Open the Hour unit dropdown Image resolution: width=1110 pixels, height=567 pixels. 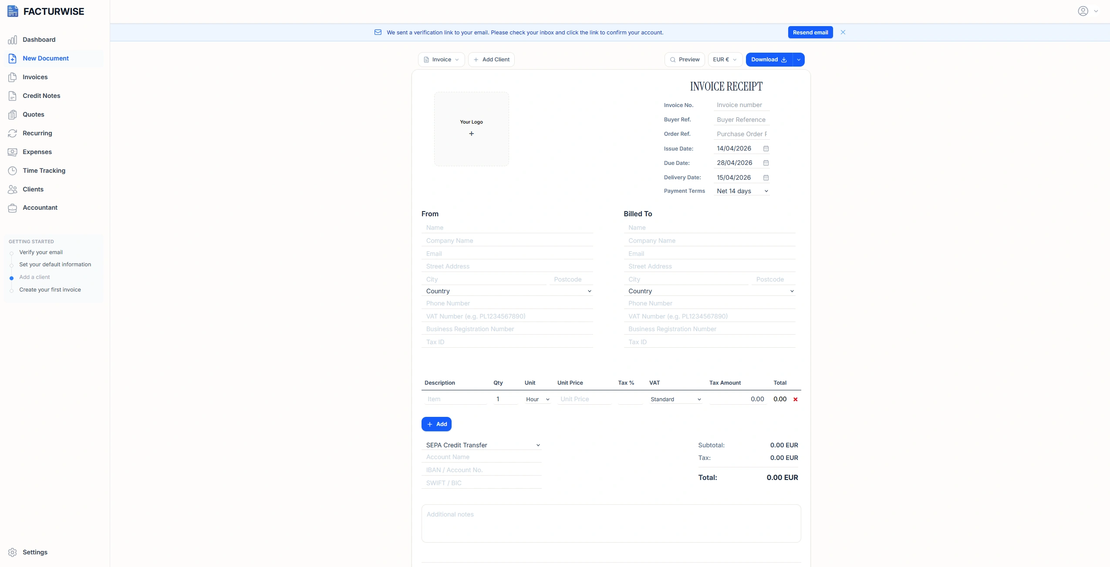coord(536,399)
